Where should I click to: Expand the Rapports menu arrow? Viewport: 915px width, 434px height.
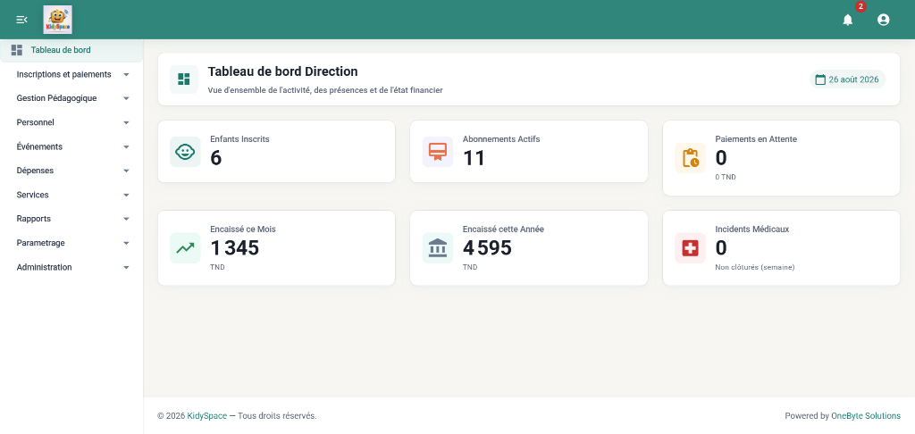126,219
